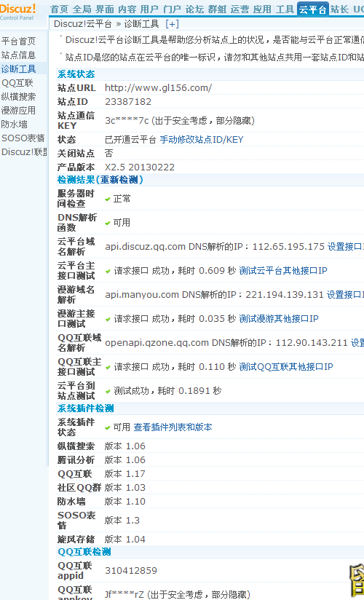Click the site URL http://www.gl156.com/

159,88
